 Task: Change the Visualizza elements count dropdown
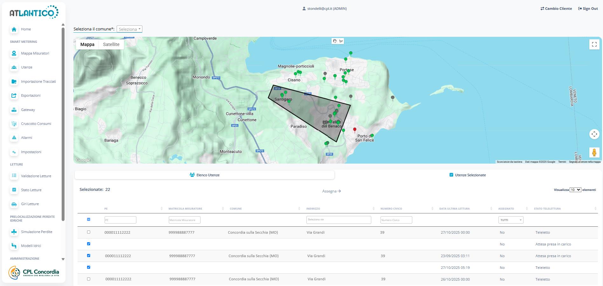click(575, 190)
